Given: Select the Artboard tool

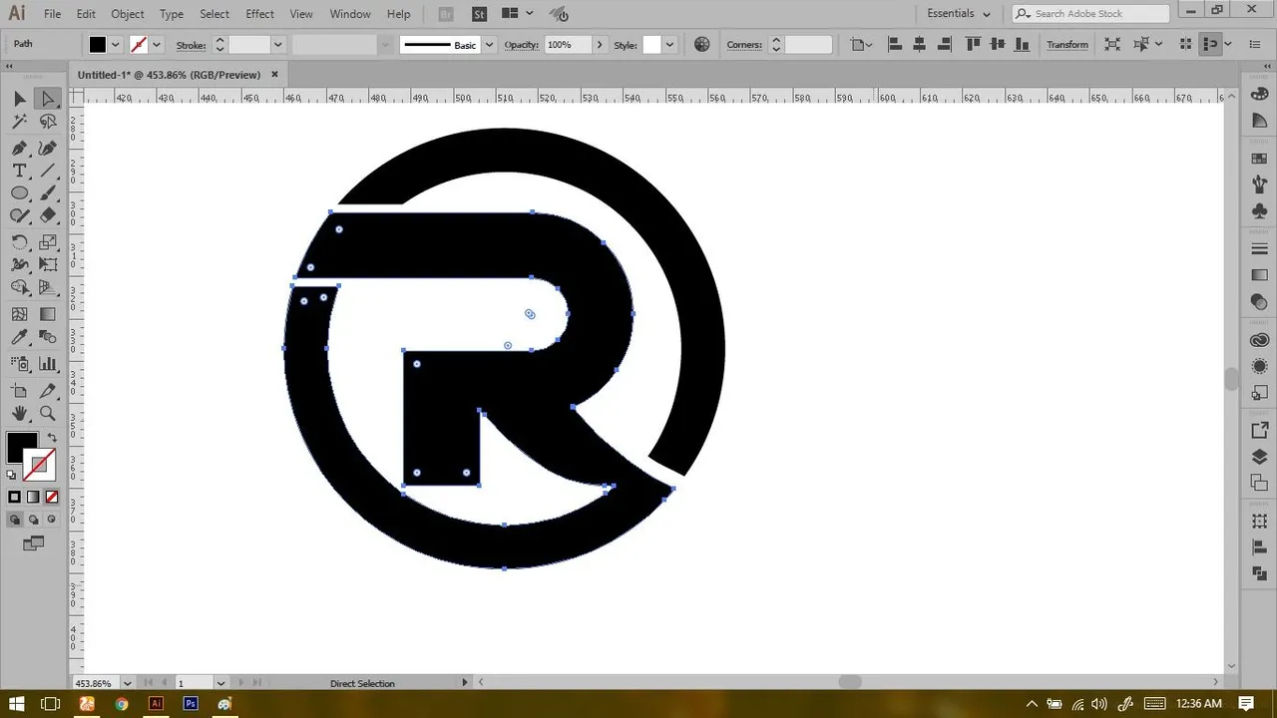Looking at the screenshot, I should [x=19, y=391].
